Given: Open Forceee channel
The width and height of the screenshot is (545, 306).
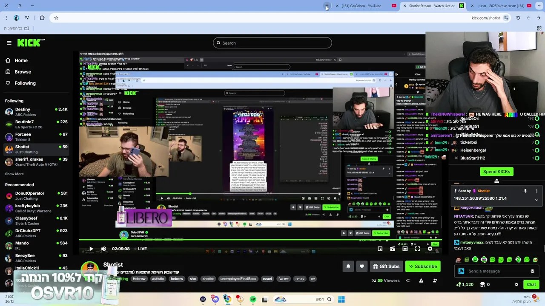Looking at the screenshot, I should 36,137.
